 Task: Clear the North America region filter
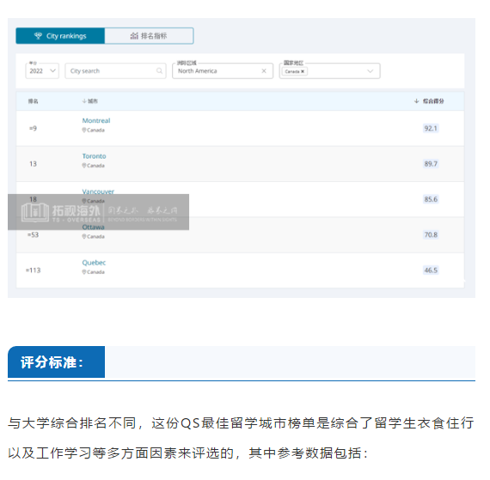coord(264,71)
